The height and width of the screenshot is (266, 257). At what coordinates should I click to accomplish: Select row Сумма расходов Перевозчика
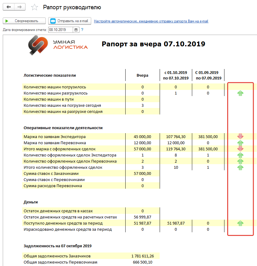coord(53,186)
